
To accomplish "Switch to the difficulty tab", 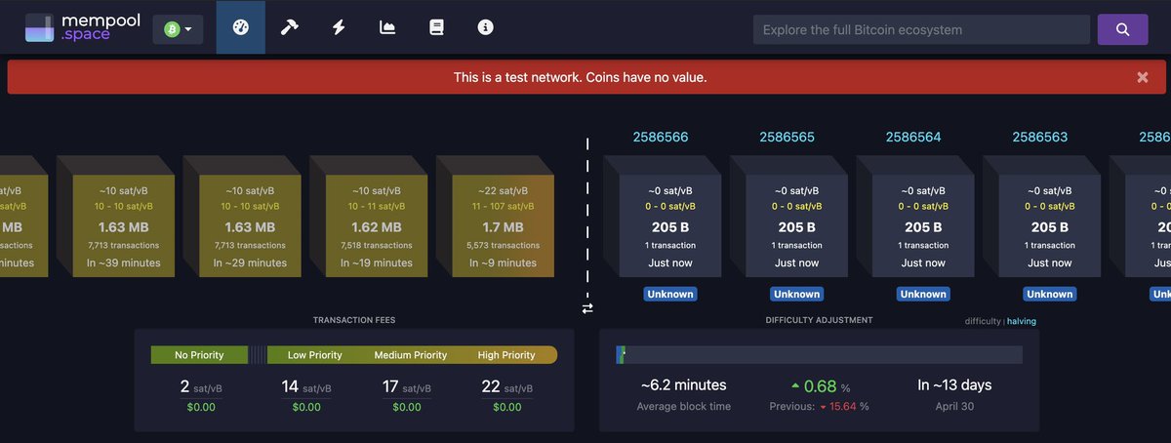I will [x=983, y=321].
